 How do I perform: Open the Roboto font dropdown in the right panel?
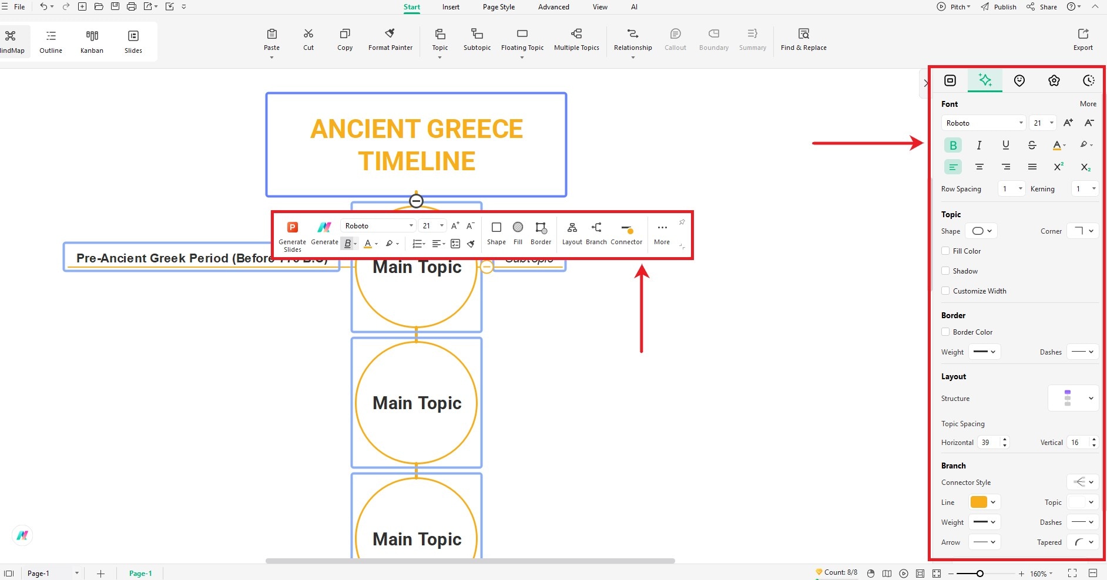pos(984,123)
